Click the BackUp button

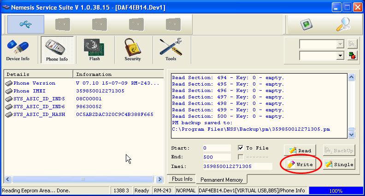point(339,150)
